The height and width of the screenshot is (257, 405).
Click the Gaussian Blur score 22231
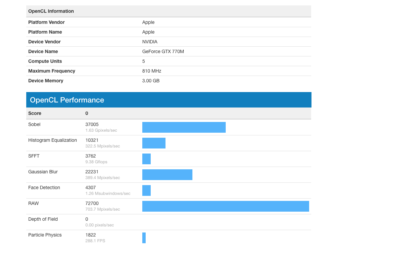92,172
